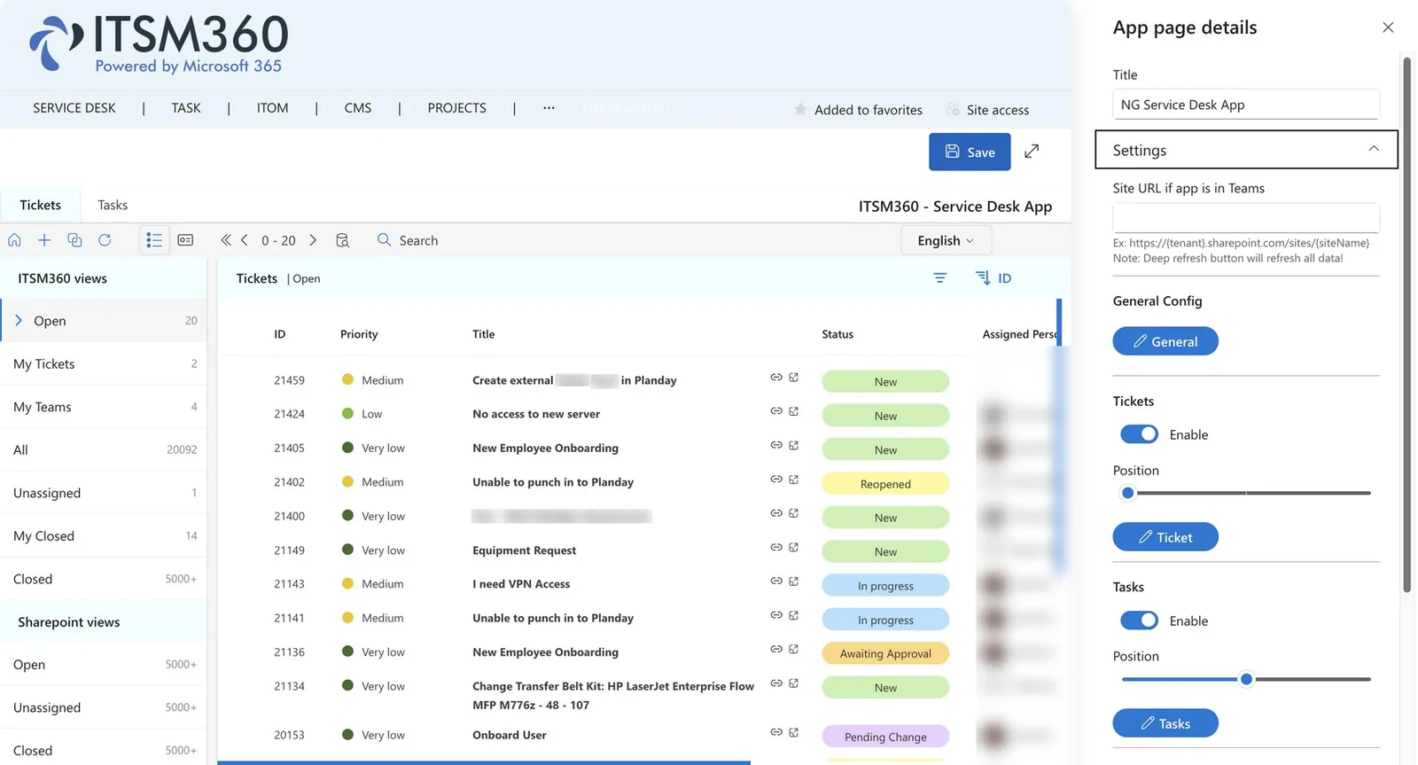The width and height of the screenshot is (1418, 765).
Task: Click the Tasks Position slider handle
Action: (1246, 679)
